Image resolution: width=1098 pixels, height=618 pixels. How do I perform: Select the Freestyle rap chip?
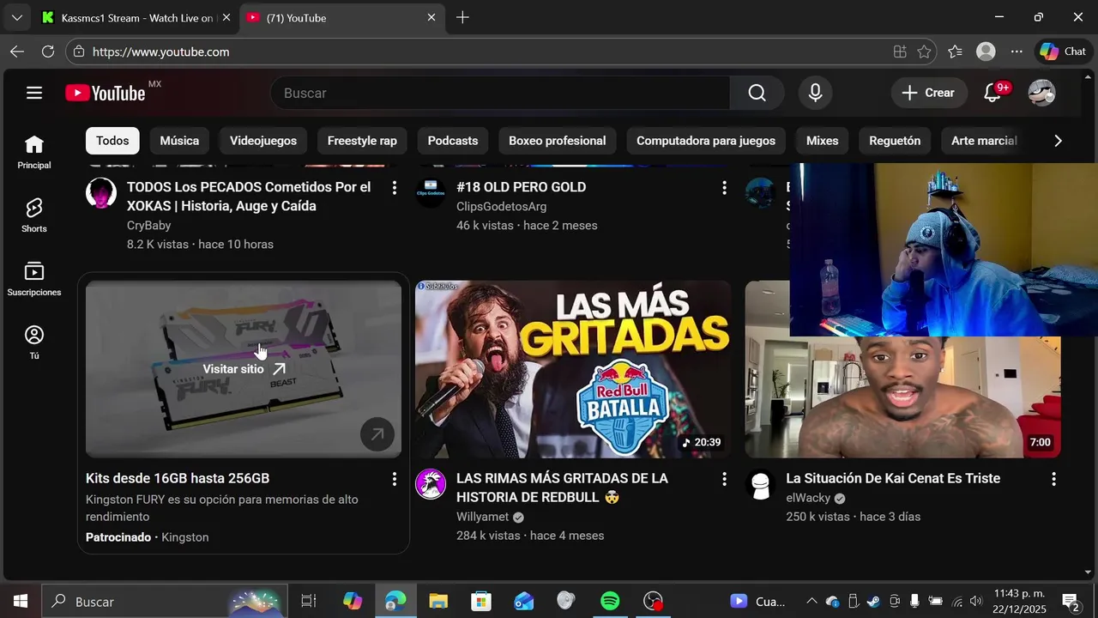pyautogui.click(x=362, y=141)
